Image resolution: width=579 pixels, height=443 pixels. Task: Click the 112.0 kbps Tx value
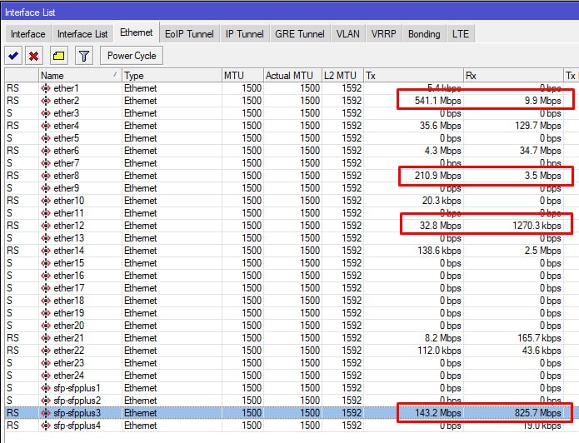(x=439, y=351)
